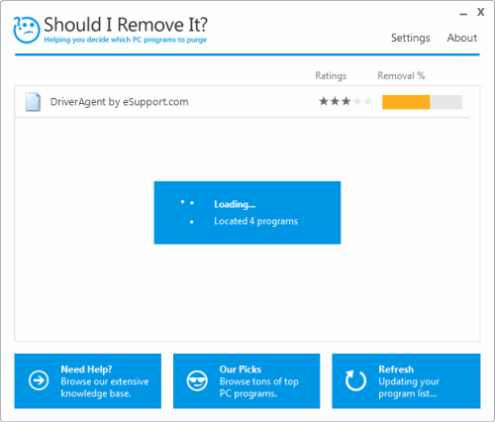
Task: Click the Helping you decide tagline
Action: click(126, 40)
